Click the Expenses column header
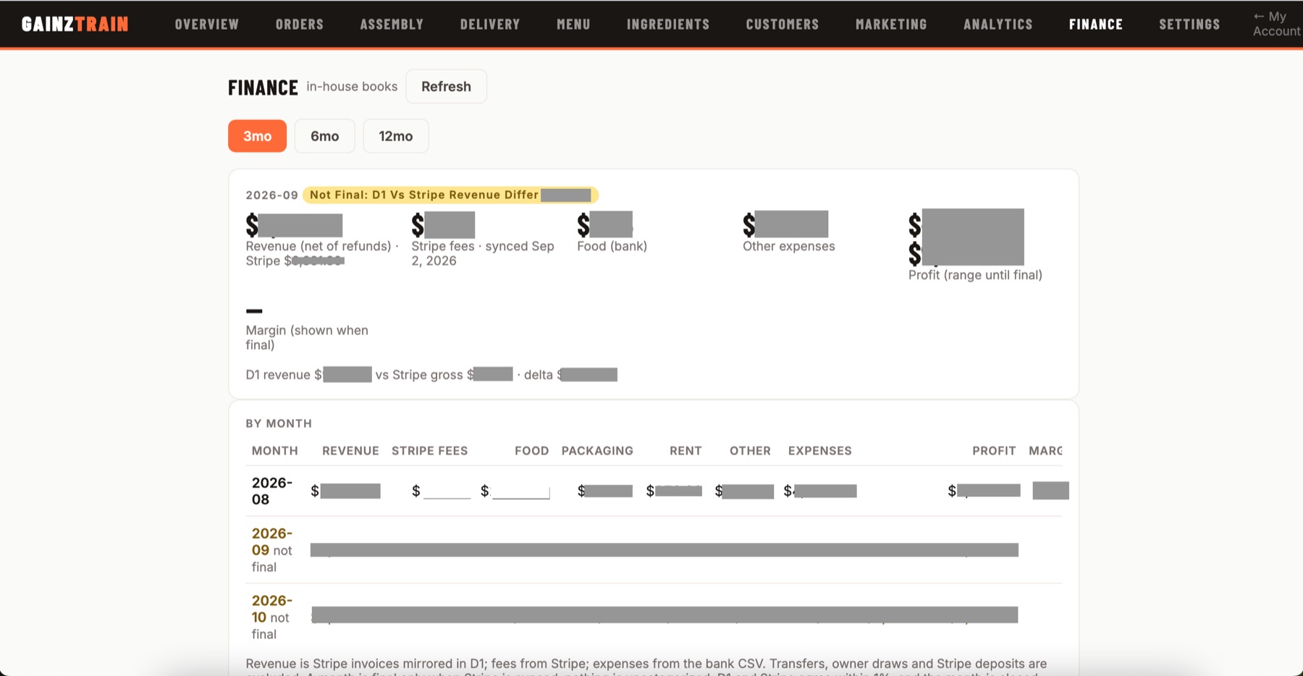The image size is (1303, 676). coord(819,450)
